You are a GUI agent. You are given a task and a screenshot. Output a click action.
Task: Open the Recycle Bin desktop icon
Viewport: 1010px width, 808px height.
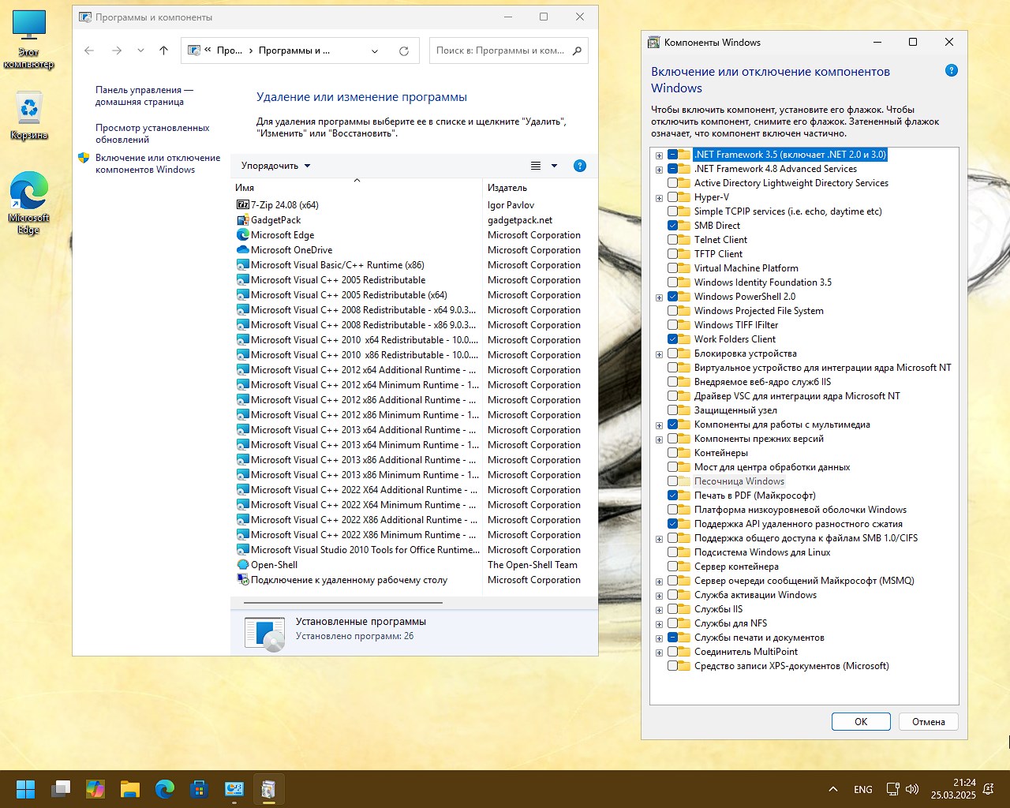point(29,115)
